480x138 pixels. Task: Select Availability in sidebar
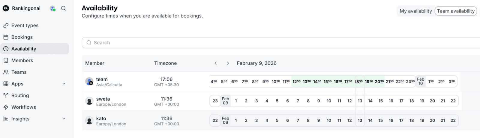24,49
